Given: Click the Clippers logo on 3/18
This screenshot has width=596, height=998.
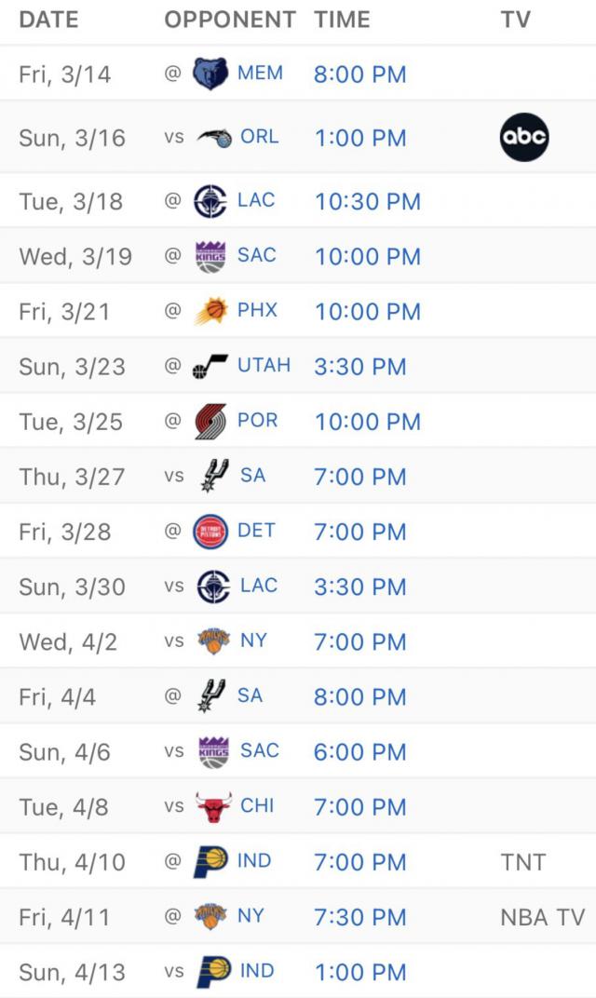Looking at the screenshot, I should (210, 201).
